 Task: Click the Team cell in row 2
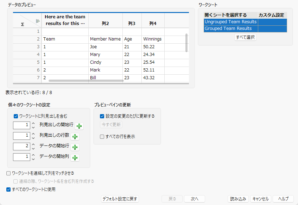(65, 39)
